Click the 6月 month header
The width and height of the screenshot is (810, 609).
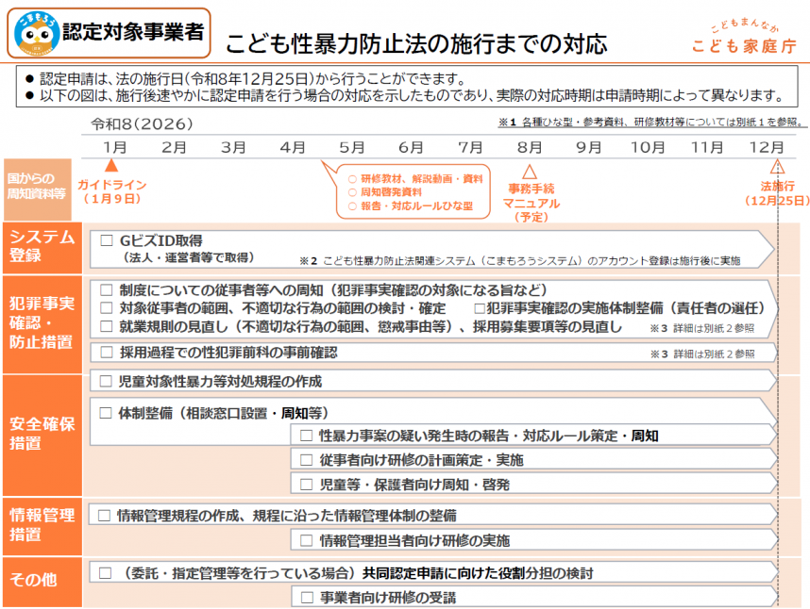tap(412, 147)
